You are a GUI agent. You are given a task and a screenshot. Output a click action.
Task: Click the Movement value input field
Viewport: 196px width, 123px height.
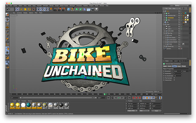[x=178, y=71]
